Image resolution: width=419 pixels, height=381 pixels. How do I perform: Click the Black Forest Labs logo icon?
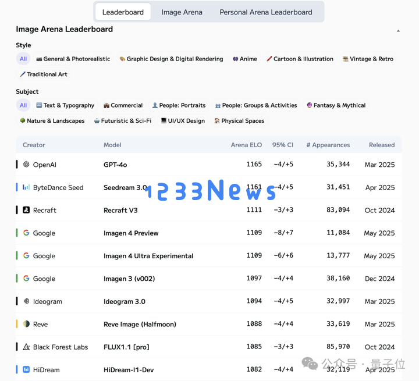(26, 347)
